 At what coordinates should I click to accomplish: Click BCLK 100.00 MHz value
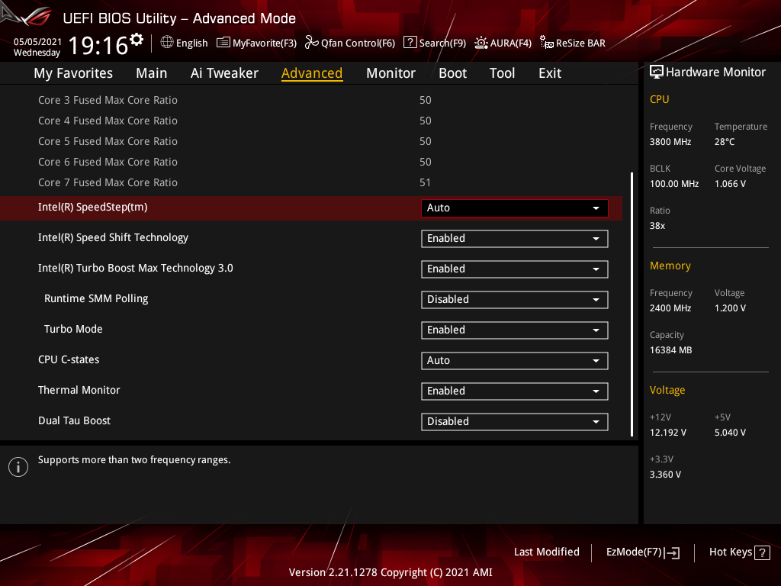click(x=674, y=184)
